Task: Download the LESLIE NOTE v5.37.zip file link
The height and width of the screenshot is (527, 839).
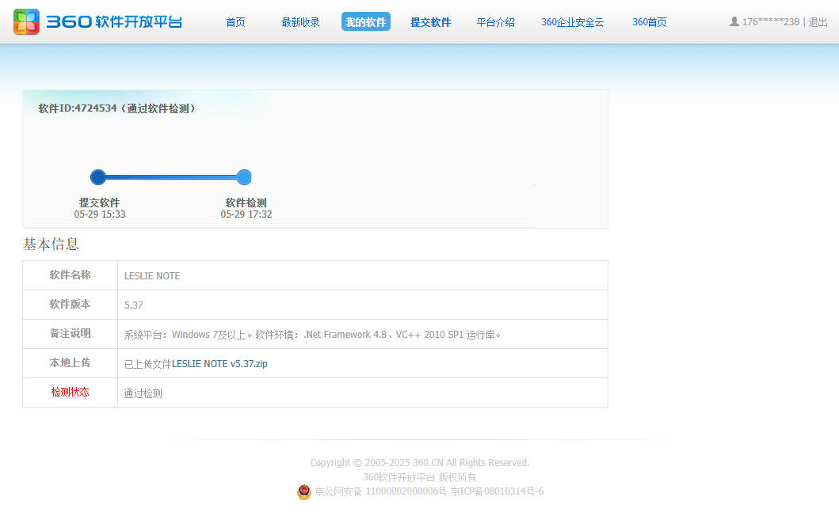Action: (x=219, y=364)
